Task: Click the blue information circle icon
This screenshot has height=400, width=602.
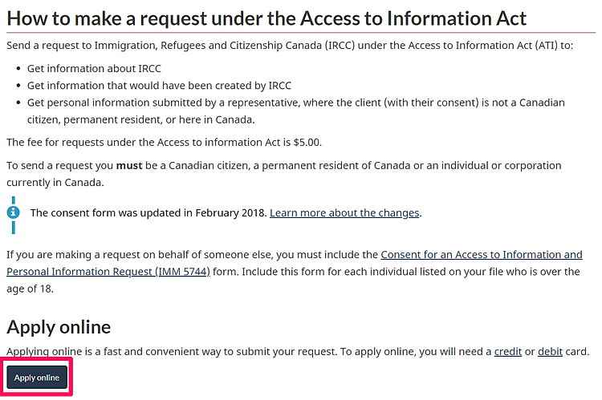Action: pos(13,212)
